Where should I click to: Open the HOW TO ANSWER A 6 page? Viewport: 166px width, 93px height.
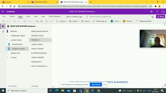click(x=40, y=66)
